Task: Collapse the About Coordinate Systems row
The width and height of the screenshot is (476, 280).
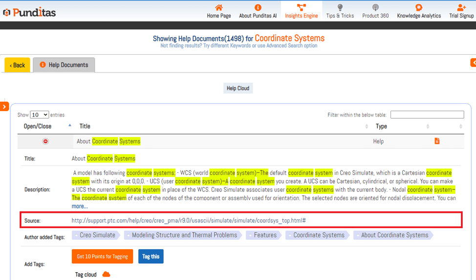Action: click(x=45, y=141)
